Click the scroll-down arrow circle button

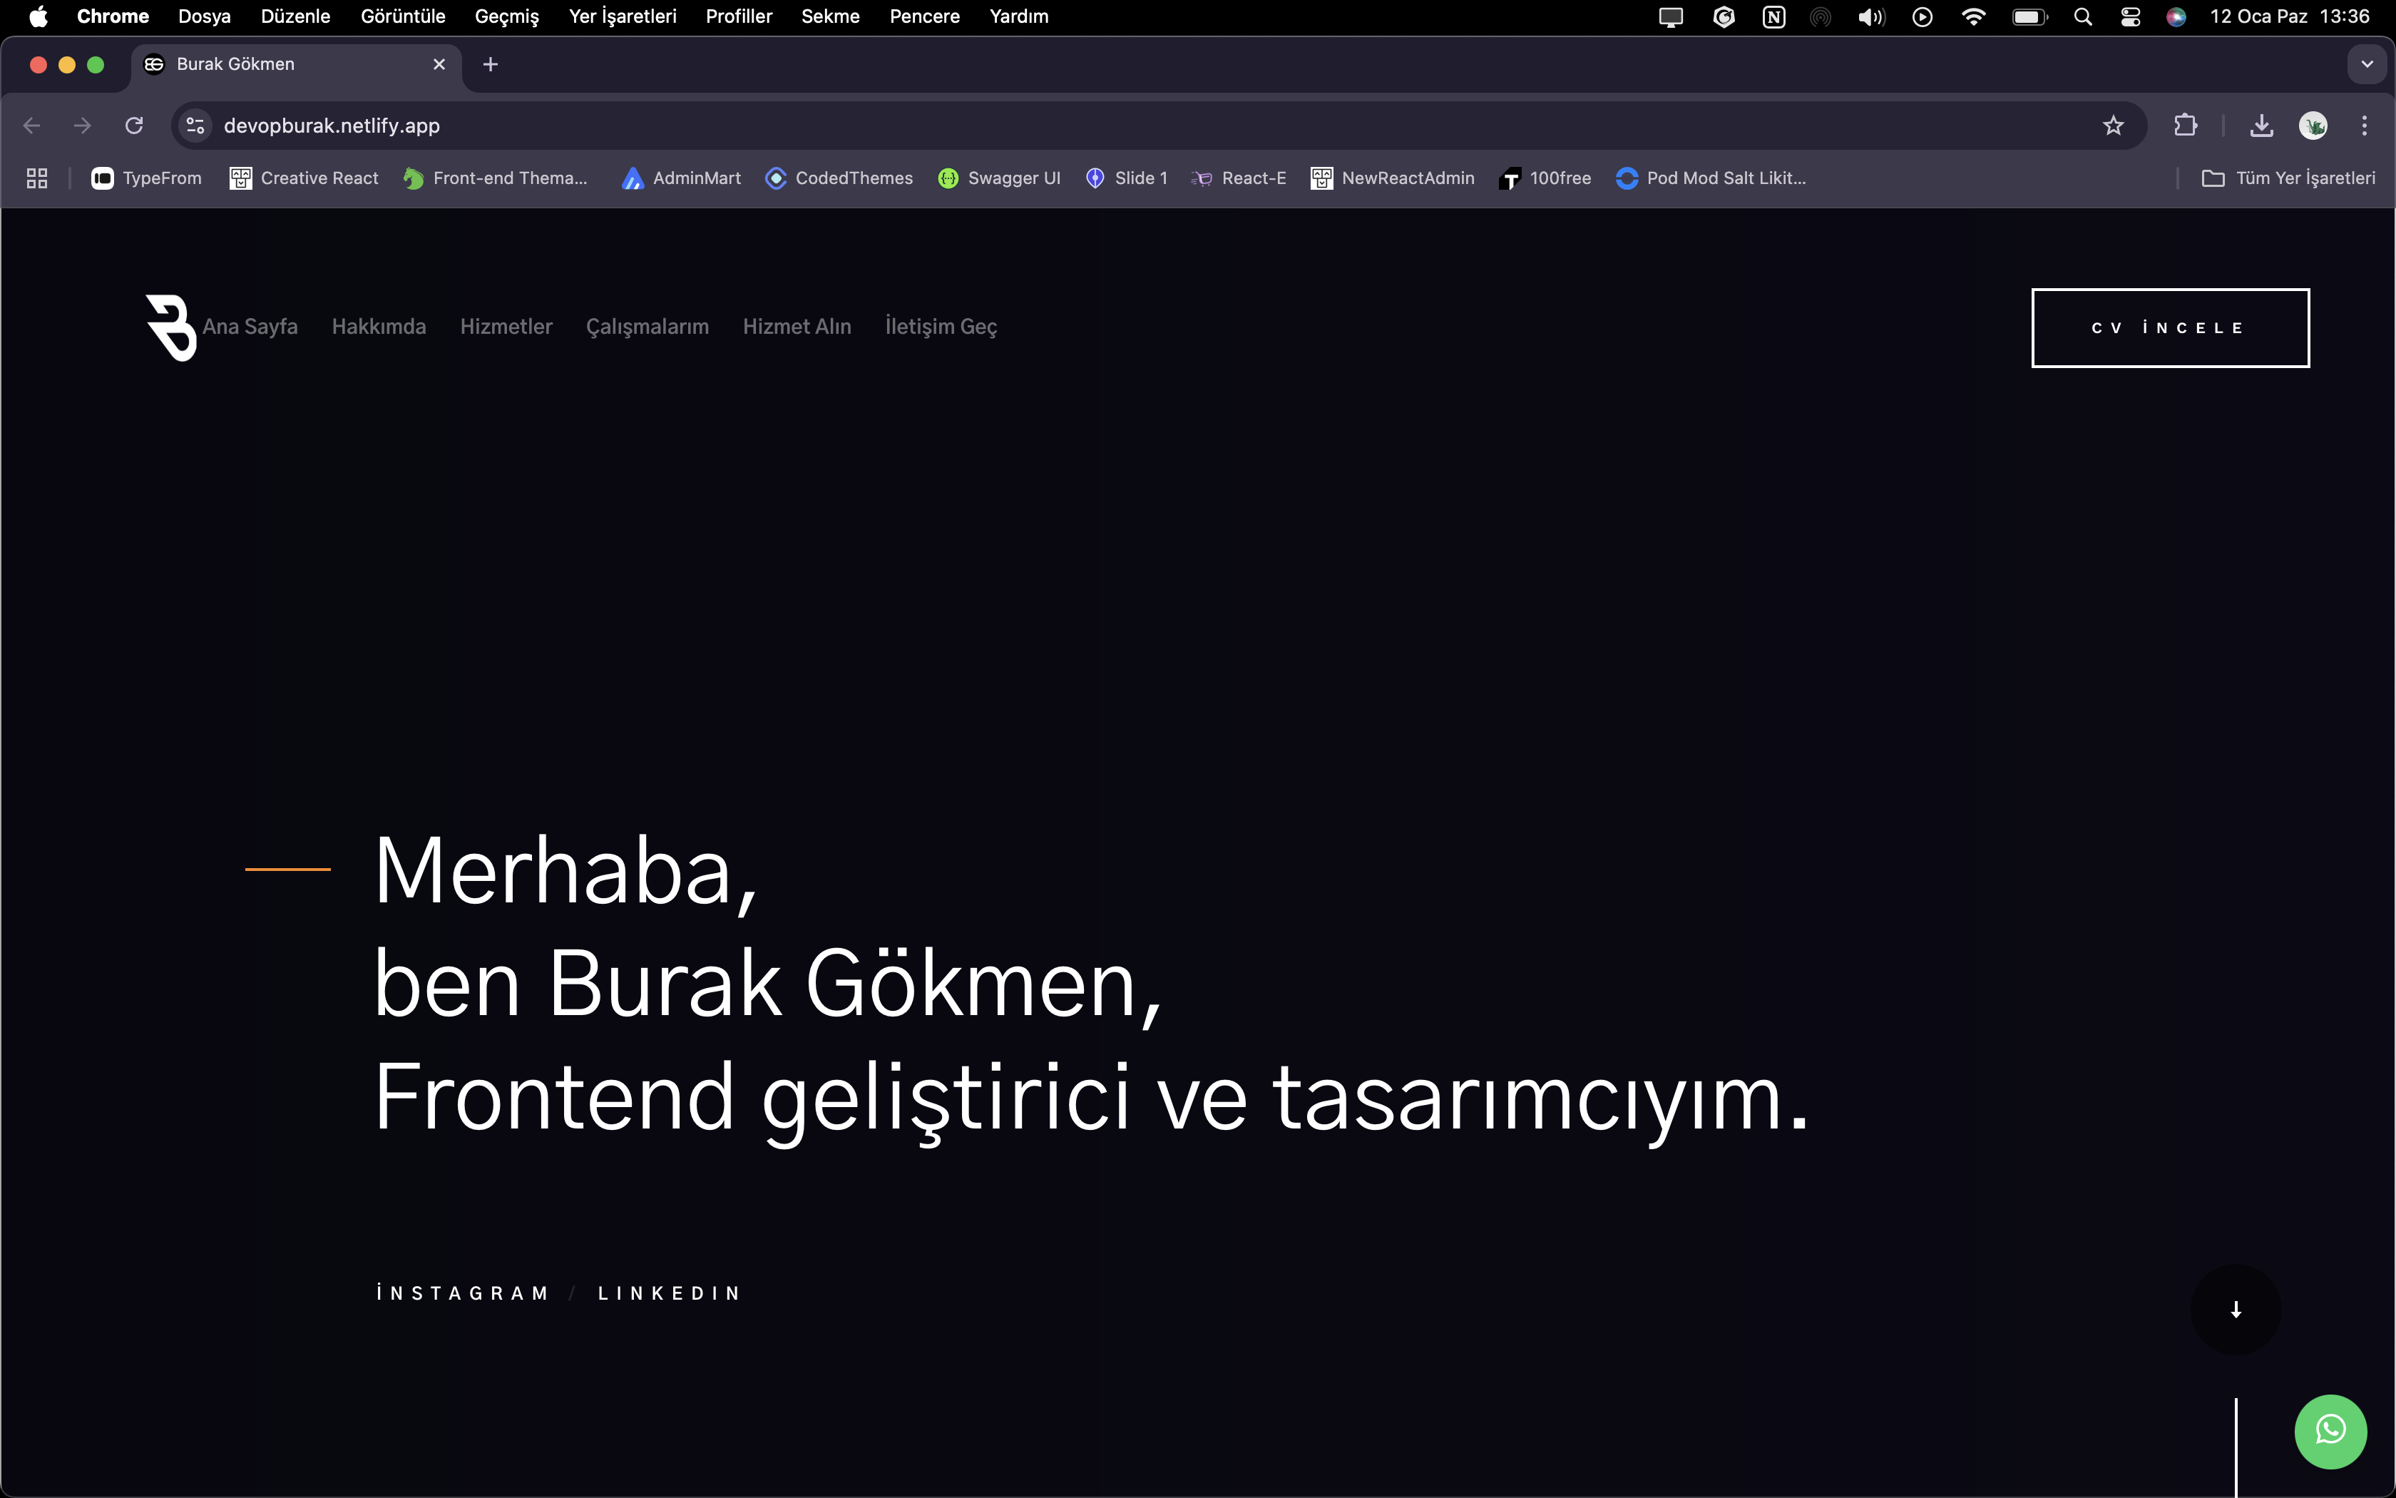click(2236, 1309)
